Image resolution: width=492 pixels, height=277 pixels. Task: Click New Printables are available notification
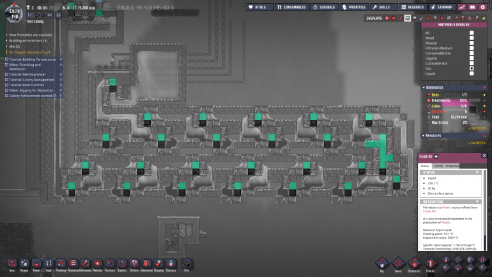pyautogui.click(x=31, y=34)
